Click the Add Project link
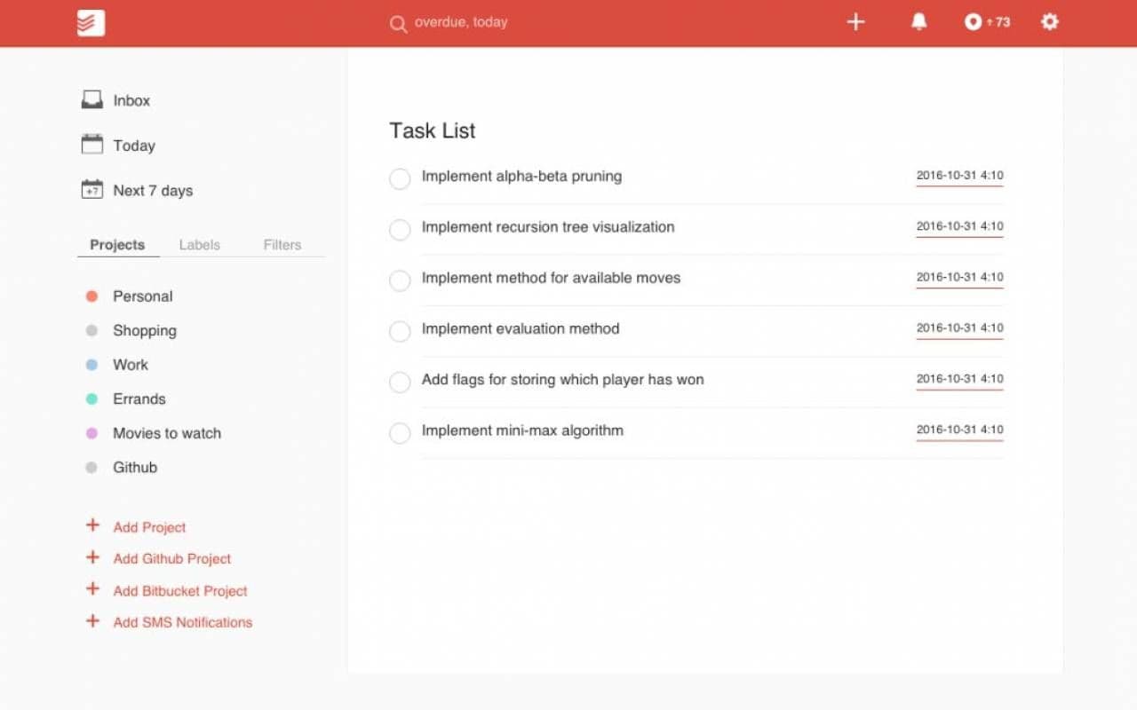The height and width of the screenshot is (710, 1137). [149, 527]
